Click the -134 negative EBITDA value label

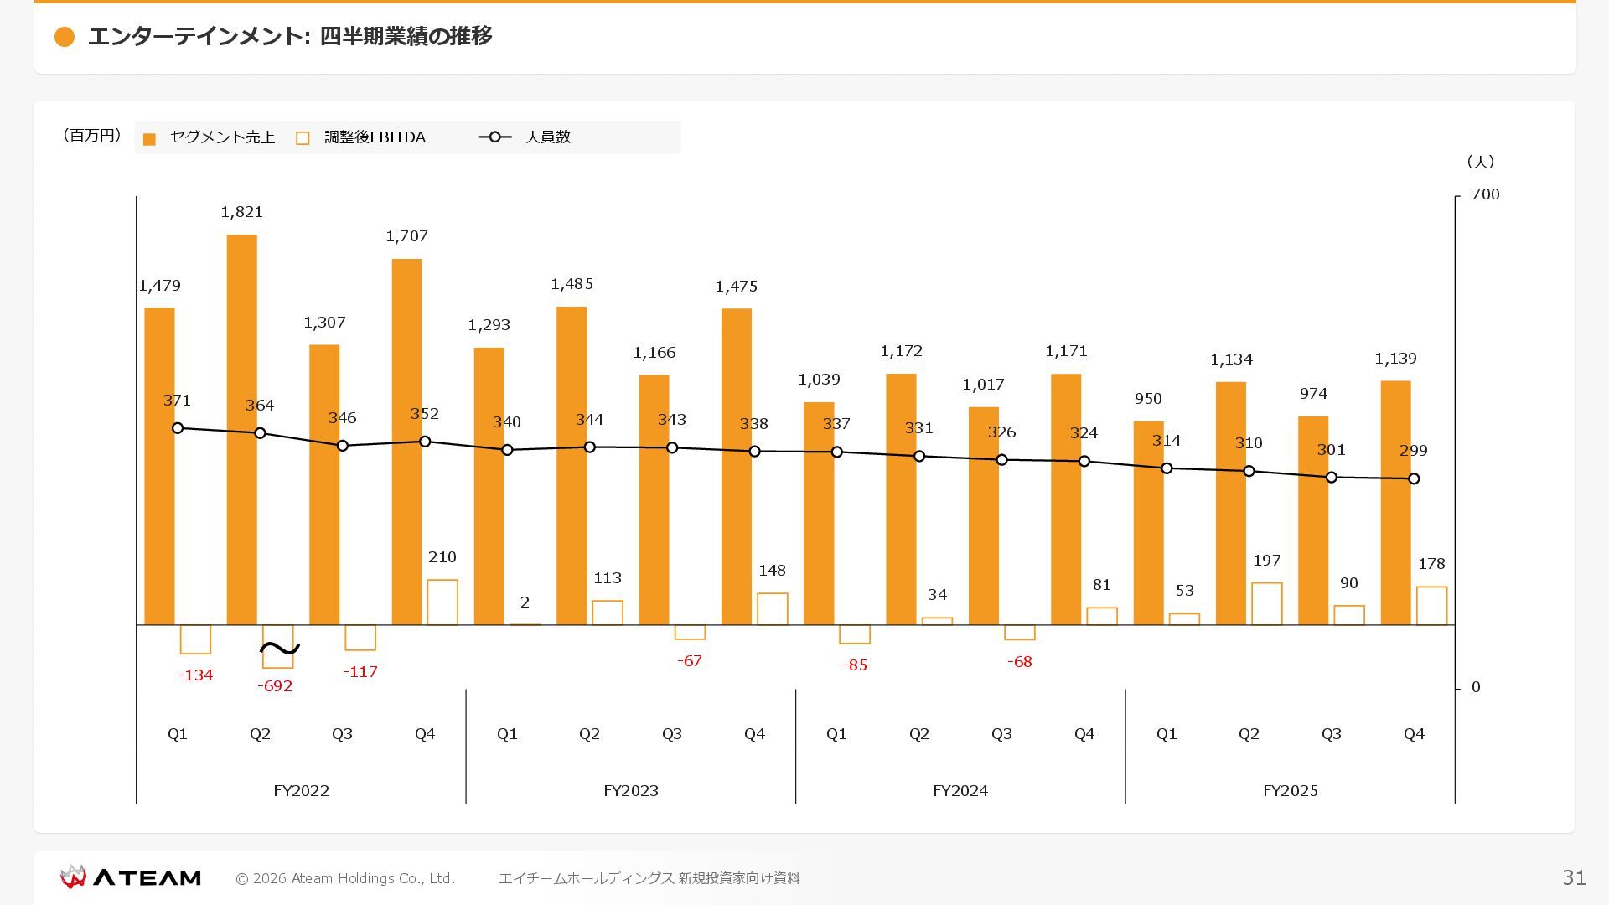[195, 675]
